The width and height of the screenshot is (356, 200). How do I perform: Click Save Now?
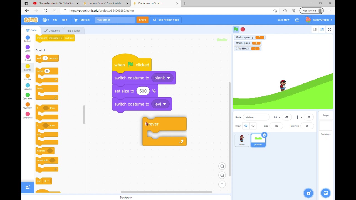(x=283, y=20)
